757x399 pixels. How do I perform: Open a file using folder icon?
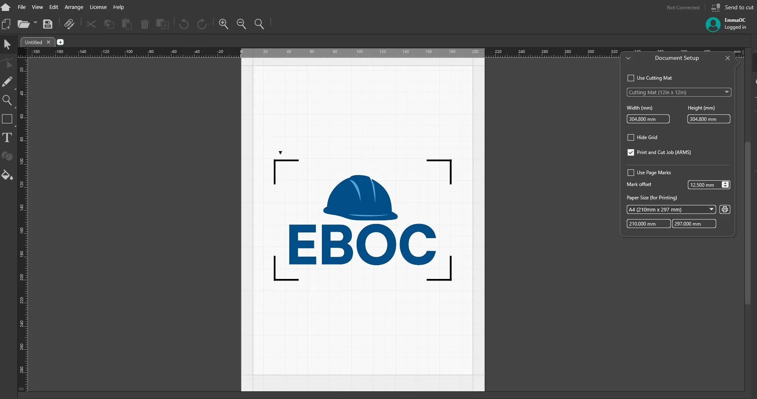tap(23, 24)
